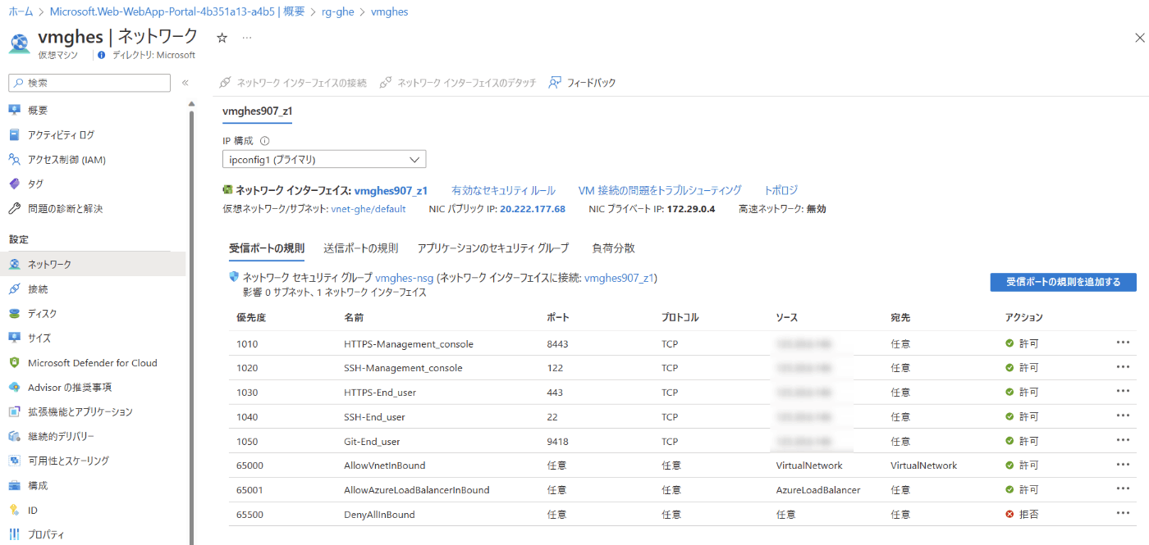
Task: Click ネットワーク インターフェイスのデタッチ toolbar button
Action: click(x=458, y=83)
